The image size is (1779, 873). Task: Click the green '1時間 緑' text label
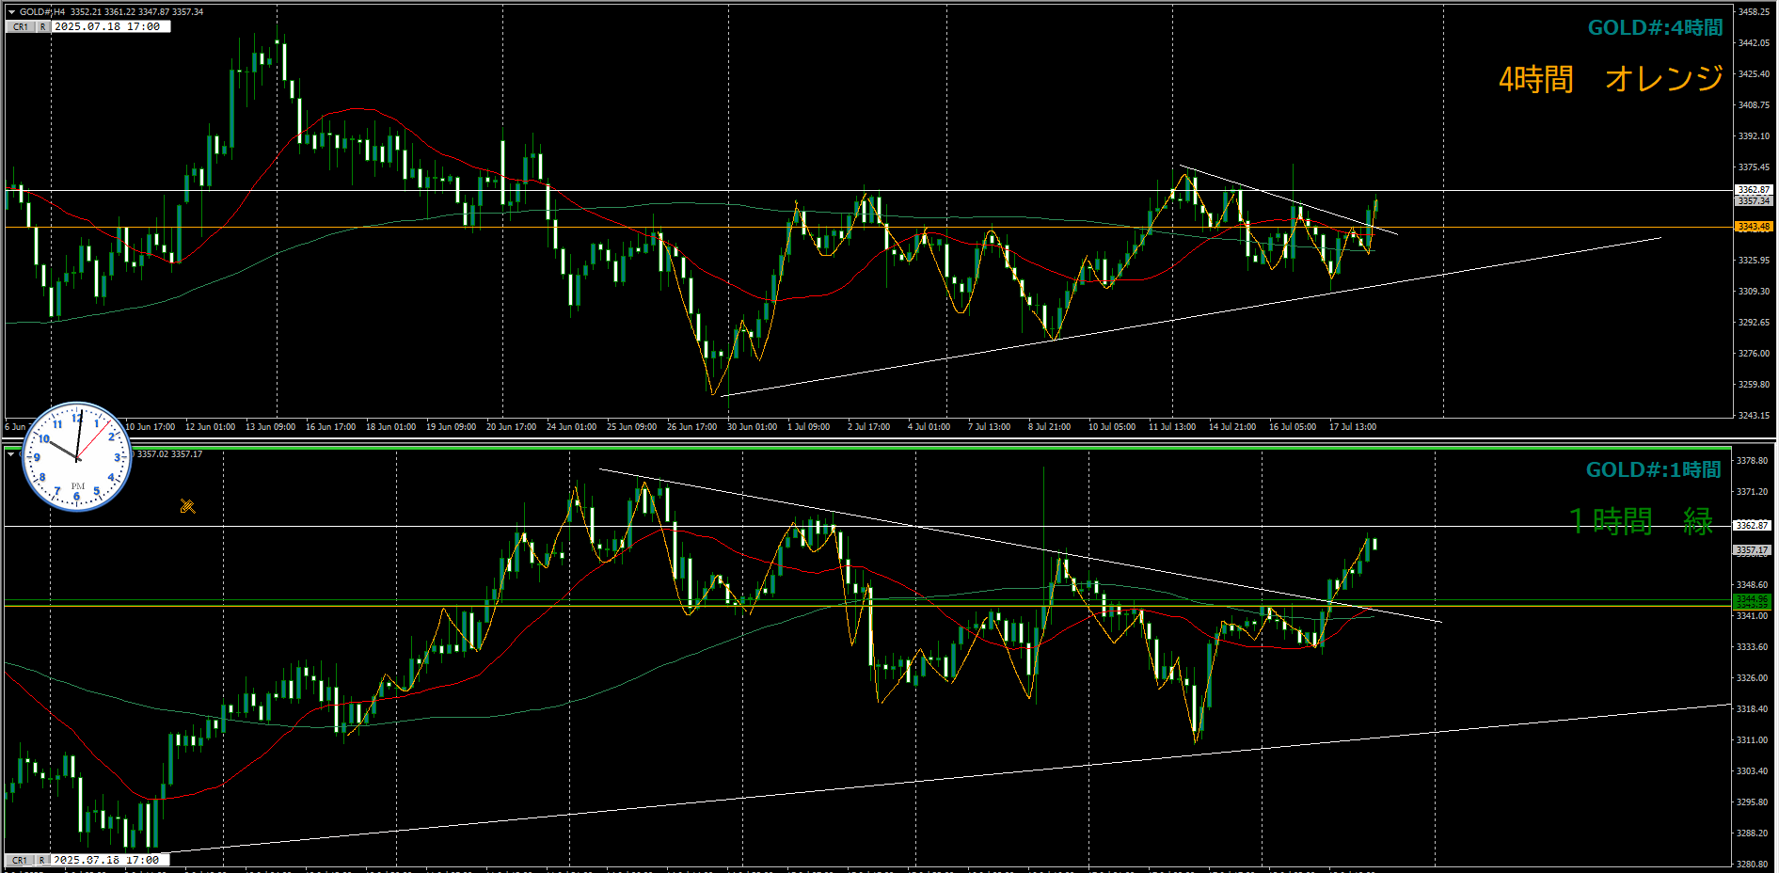click(x=1641, y=521)
